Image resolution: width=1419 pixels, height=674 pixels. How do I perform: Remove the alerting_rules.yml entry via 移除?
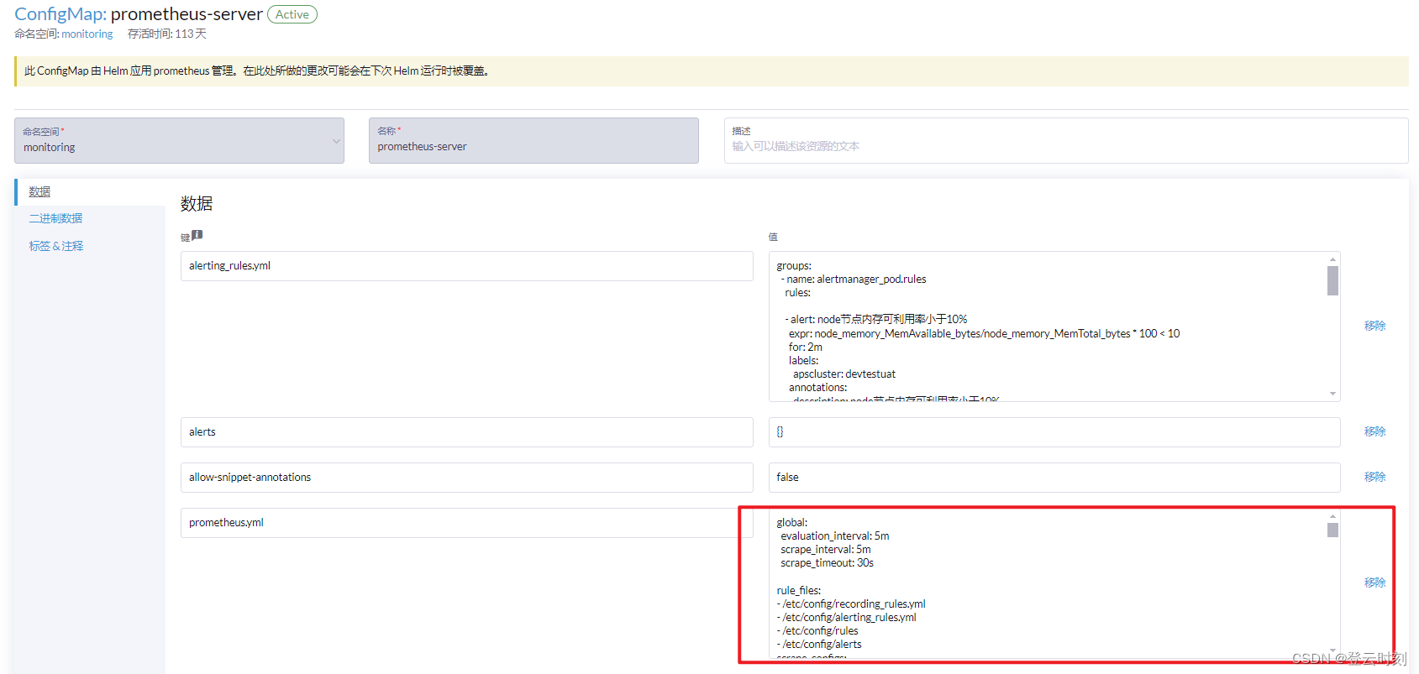click(x=1375, y=326)
